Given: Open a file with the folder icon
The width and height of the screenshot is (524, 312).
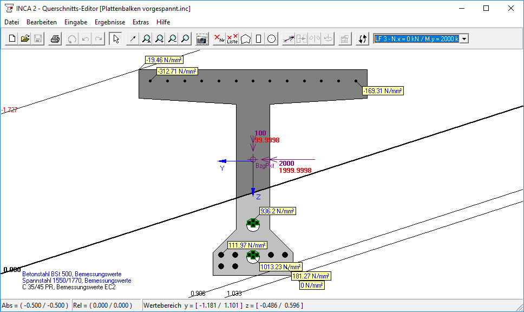Looking at the screenshot, I should [x=25, y=38].
